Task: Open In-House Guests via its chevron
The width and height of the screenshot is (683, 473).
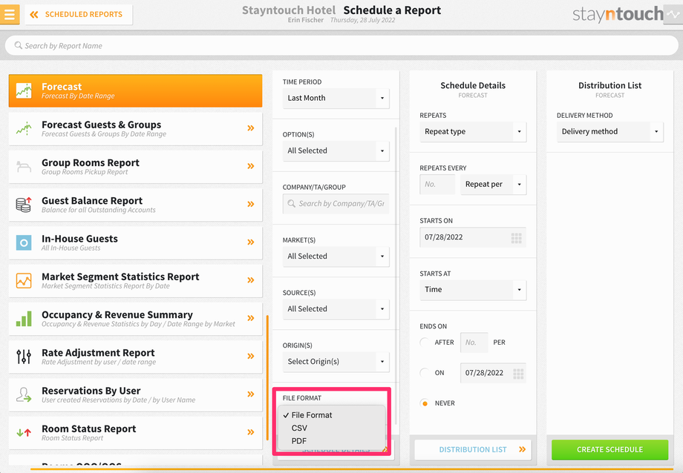Action: tap(251, 242)
